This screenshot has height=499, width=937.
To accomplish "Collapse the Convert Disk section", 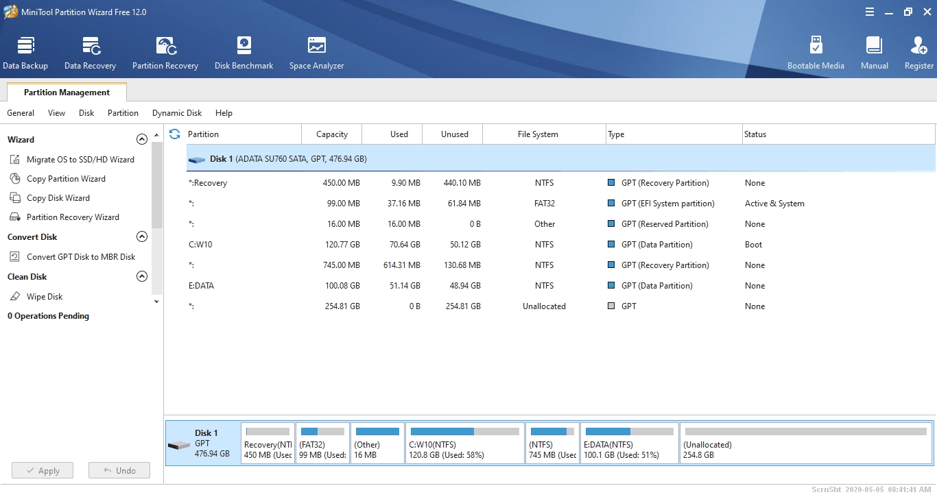I will 142,236.
